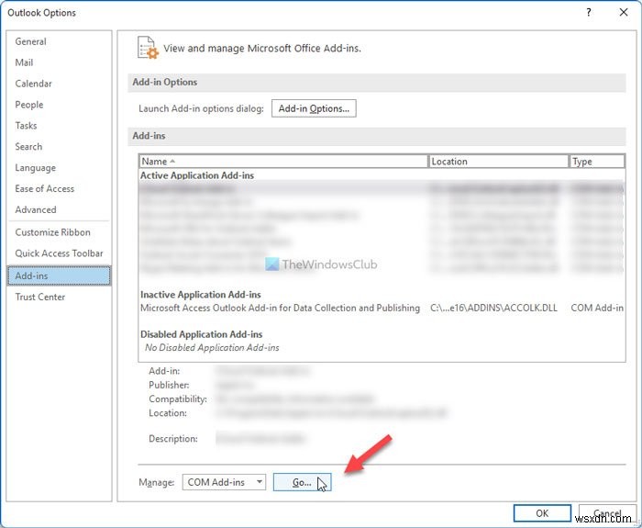Click the Disabled Application Add-ins heading

(x=202, y=334)
